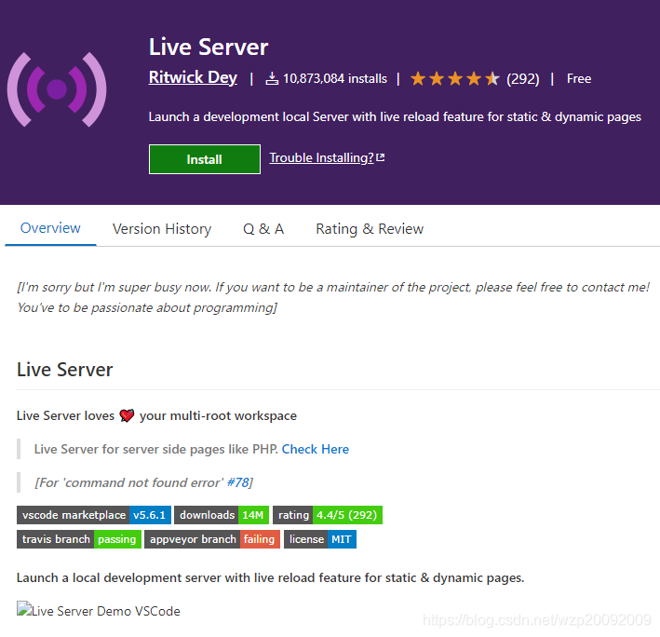Viewport: 660px width, 637px height.
Task: Click 'Live Server loves your multi-root workspace' text
Action: pyautogui.click(x=156, y=415)
